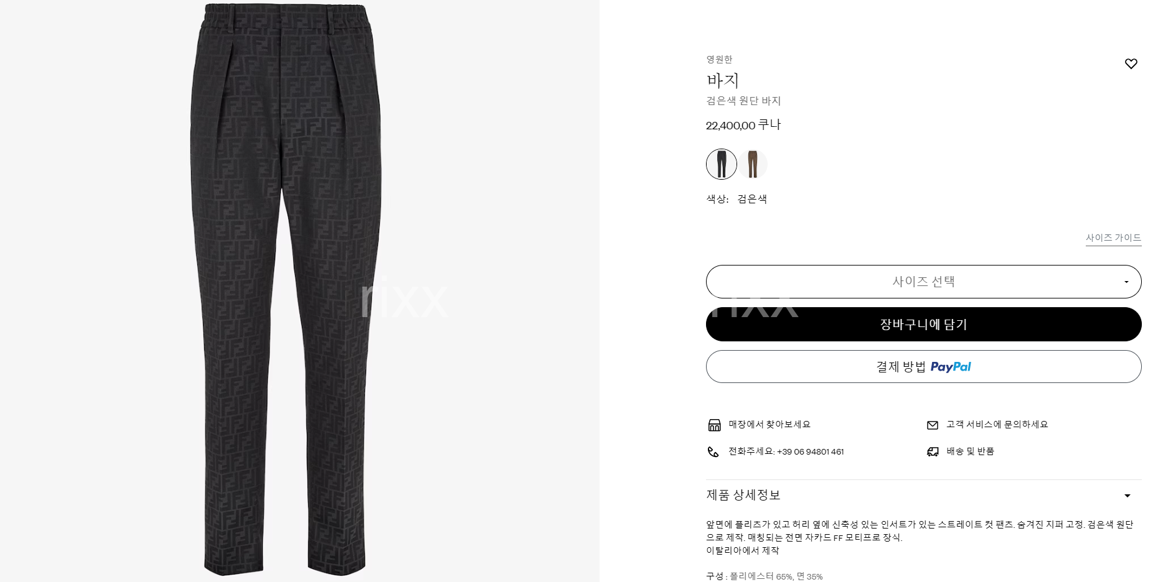This screenshot has width=1158, height=582.
Task: Click the customer service envelope icon
Action: pyautogui.click(x=932, y=425)
